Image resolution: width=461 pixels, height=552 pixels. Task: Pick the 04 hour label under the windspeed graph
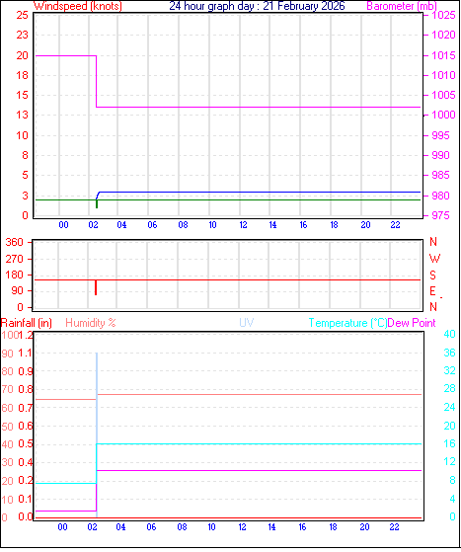coord(121,225)
